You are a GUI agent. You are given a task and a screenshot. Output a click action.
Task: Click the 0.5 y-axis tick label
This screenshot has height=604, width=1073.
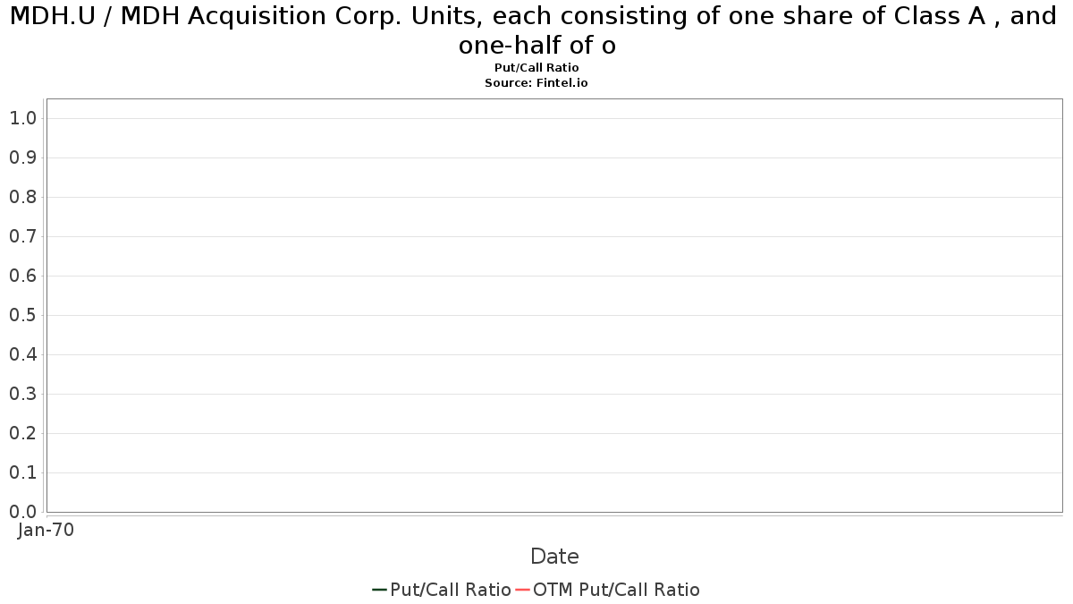pos(23,315)
